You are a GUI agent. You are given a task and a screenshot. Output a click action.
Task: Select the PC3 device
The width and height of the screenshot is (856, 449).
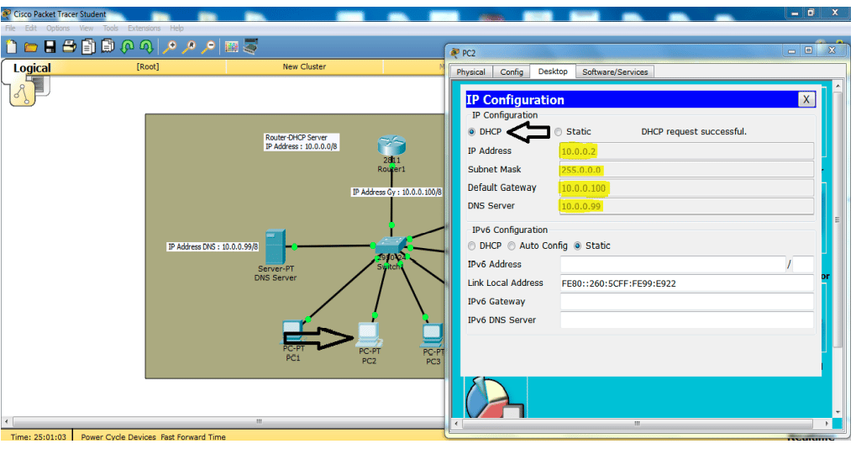tap(433, 335)
